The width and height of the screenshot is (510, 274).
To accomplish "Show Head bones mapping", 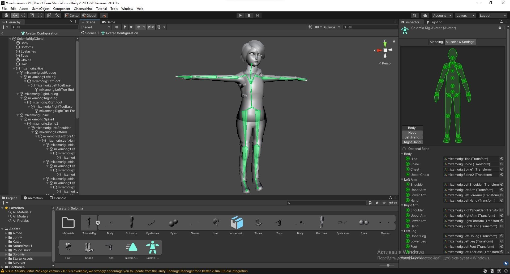I will 412,133.
